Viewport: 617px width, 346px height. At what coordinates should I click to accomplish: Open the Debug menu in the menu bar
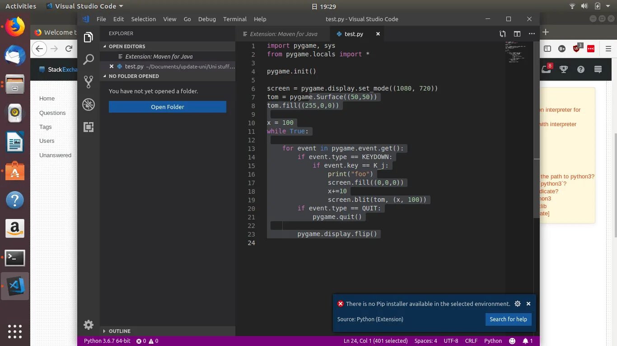coord(207,19)
